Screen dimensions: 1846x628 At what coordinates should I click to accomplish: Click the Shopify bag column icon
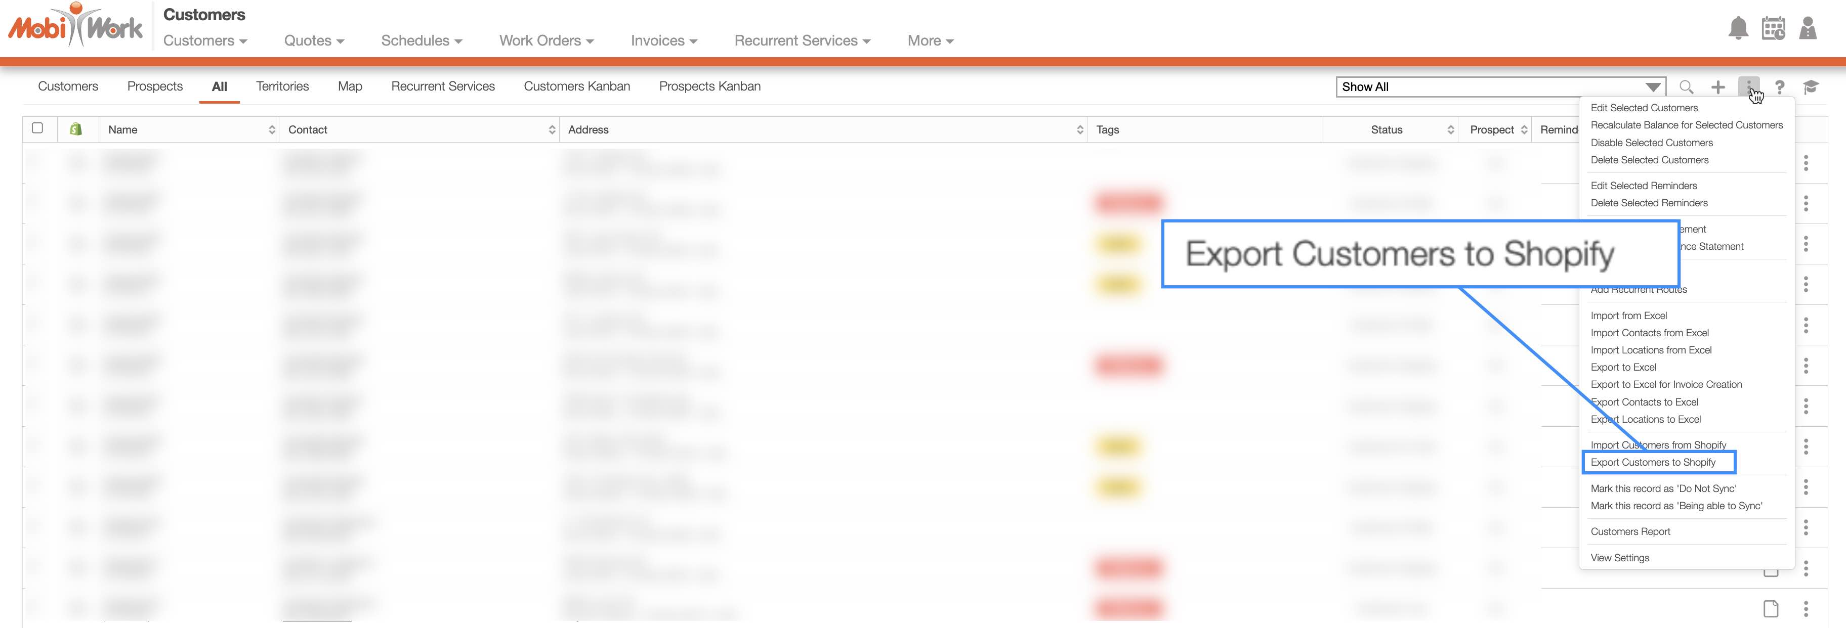76,129
